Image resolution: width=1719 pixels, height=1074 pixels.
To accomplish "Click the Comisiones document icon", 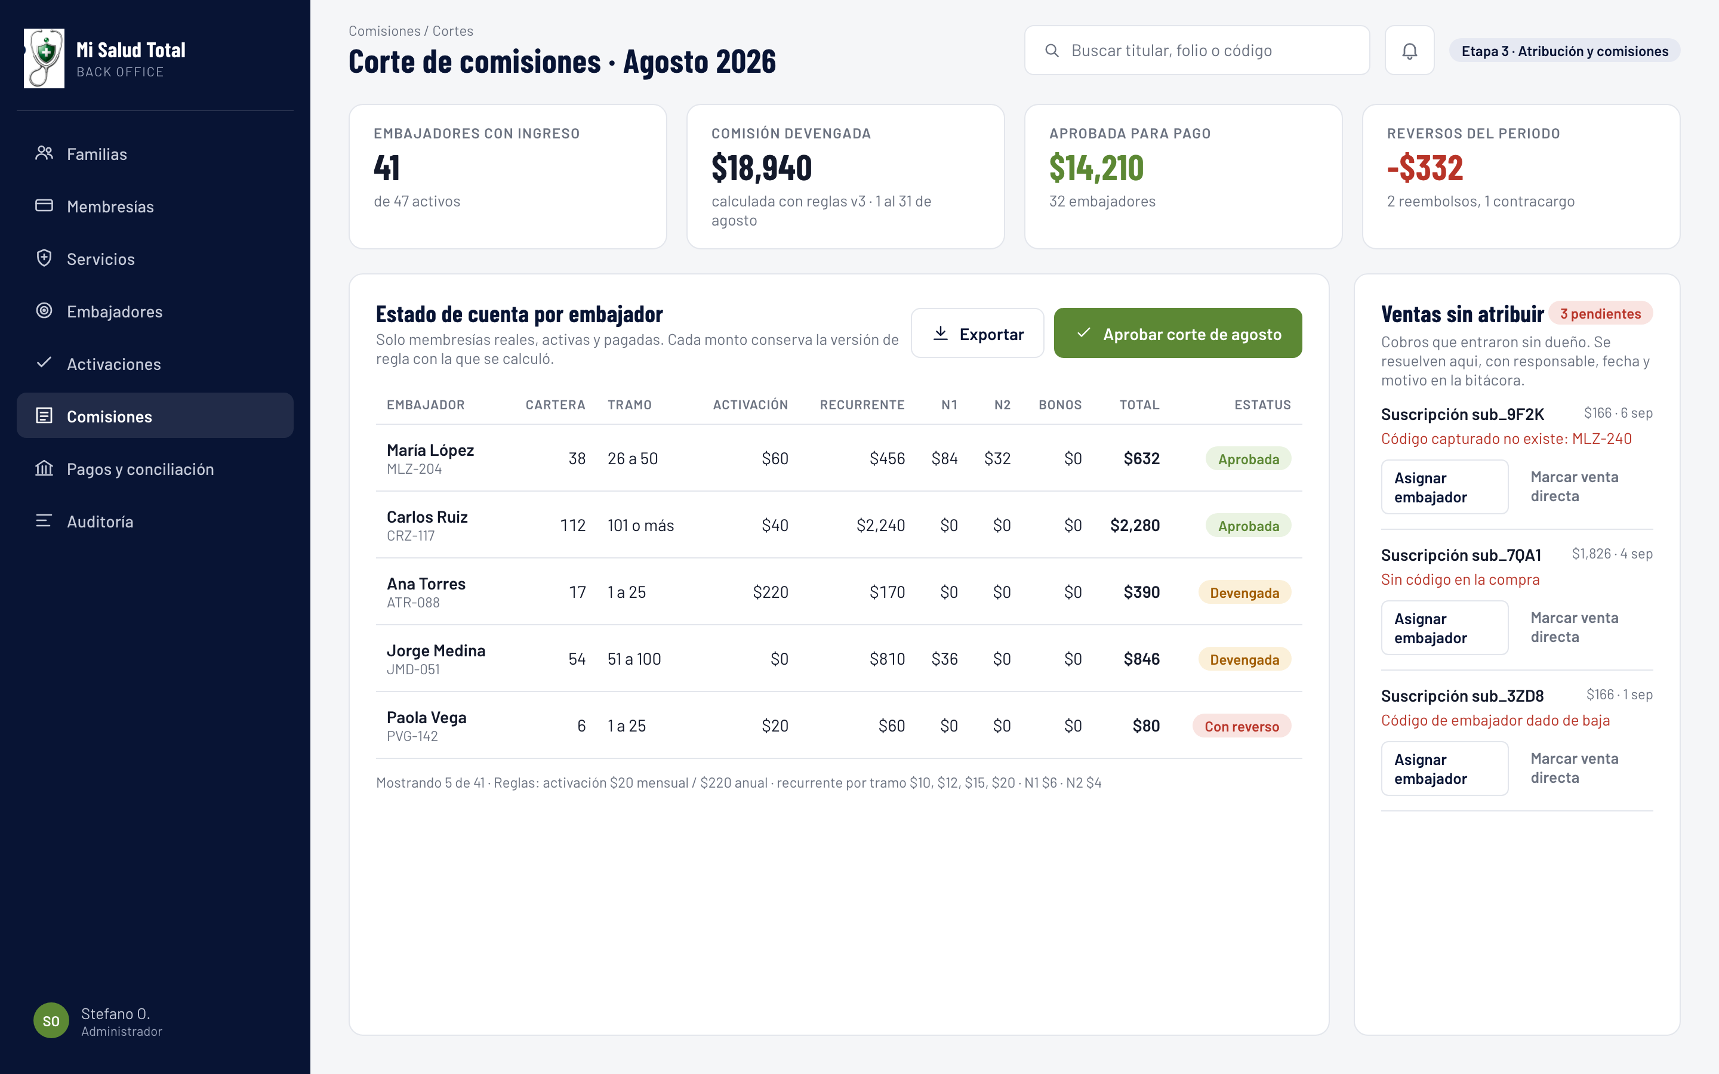I will point(44,415).
